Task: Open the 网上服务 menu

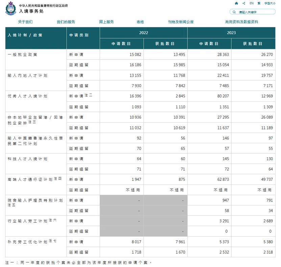Action: [x=107, y=22]
